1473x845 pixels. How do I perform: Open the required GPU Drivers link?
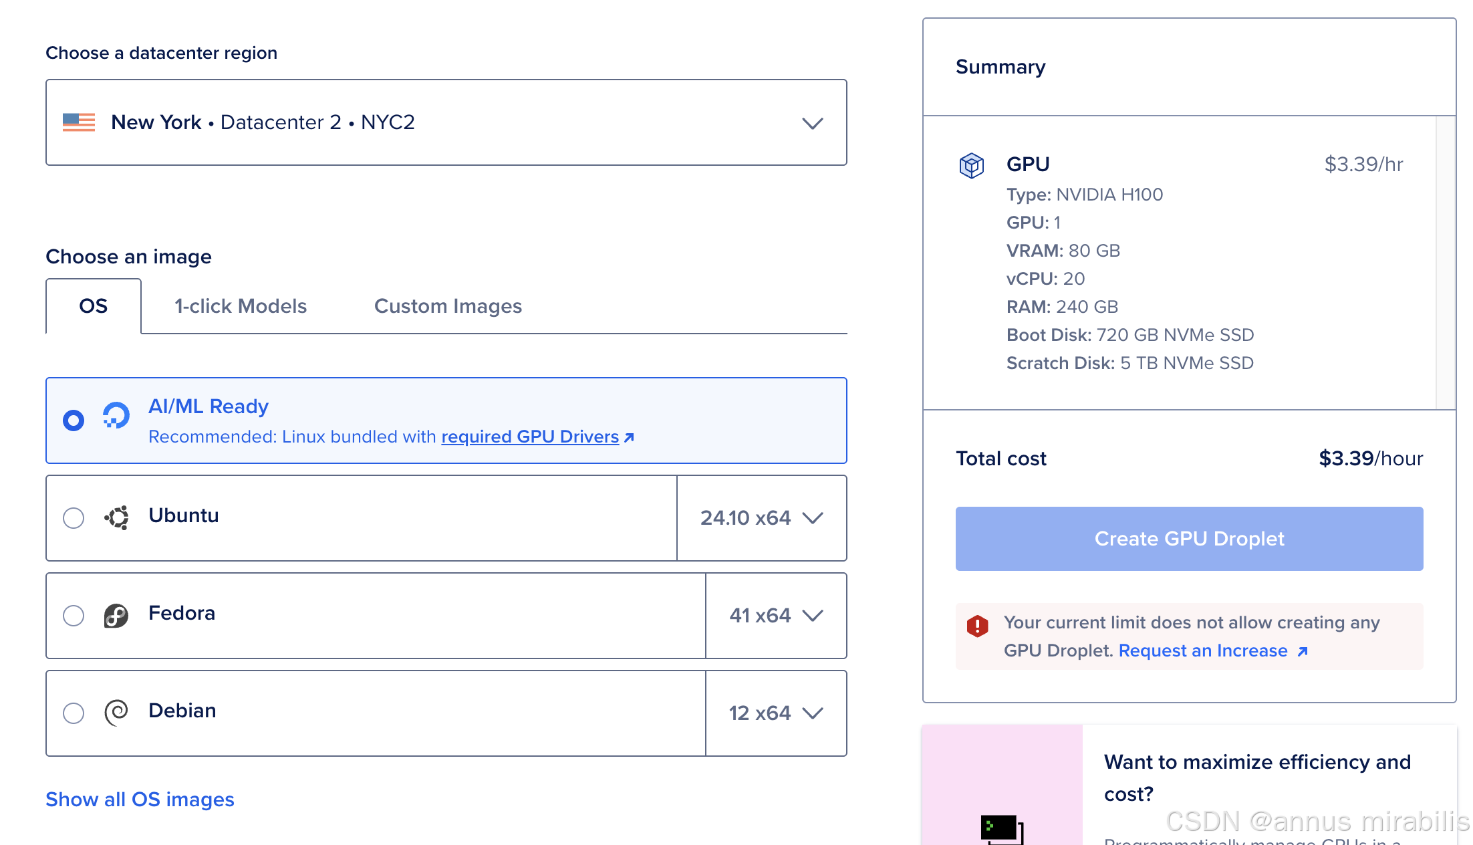530,437
